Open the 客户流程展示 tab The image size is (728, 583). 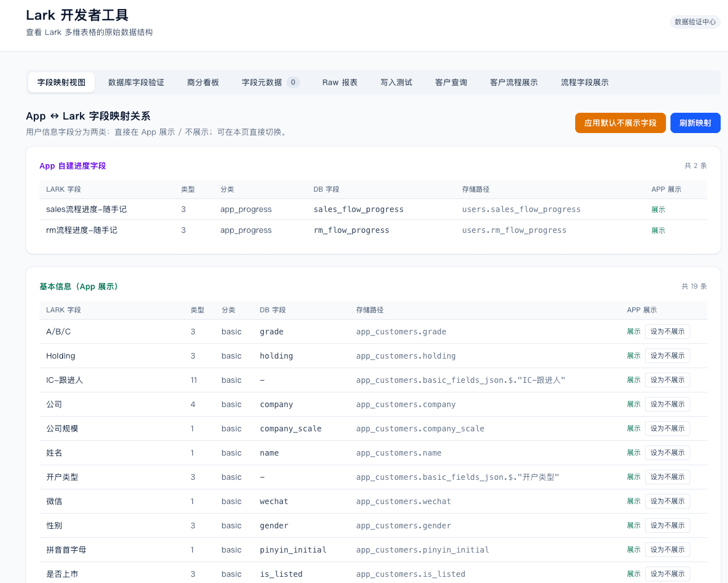514,82
